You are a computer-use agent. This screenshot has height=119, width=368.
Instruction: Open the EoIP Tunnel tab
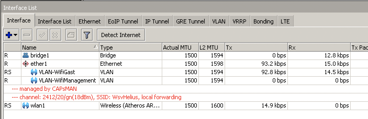123,21
